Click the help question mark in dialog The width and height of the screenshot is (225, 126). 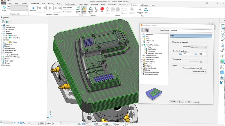(206, 26)
